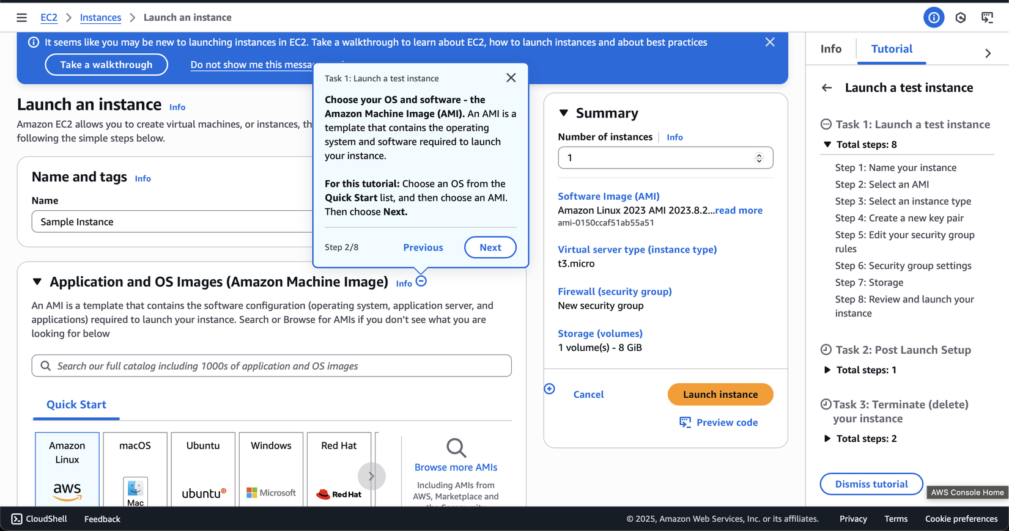Switch to the Info tab in side panel

click(831, 49)
